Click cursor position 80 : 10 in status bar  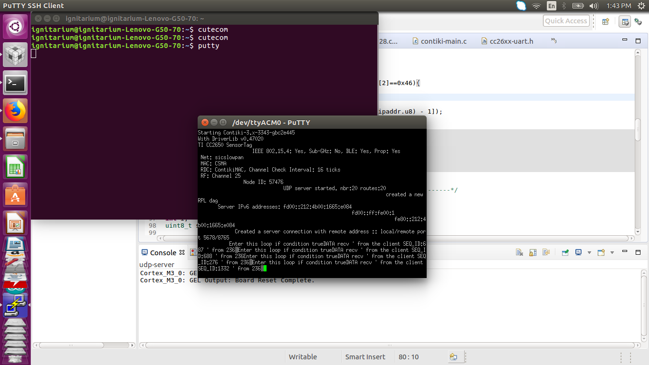(x=409, y=357)
